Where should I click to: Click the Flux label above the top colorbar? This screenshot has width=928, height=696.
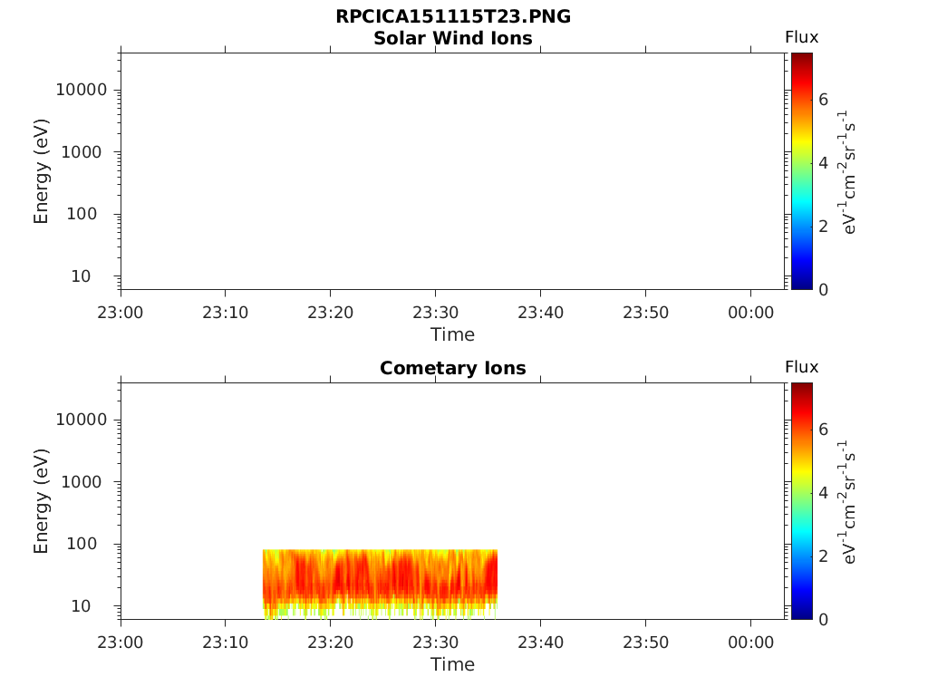click(x=801, y=37)
